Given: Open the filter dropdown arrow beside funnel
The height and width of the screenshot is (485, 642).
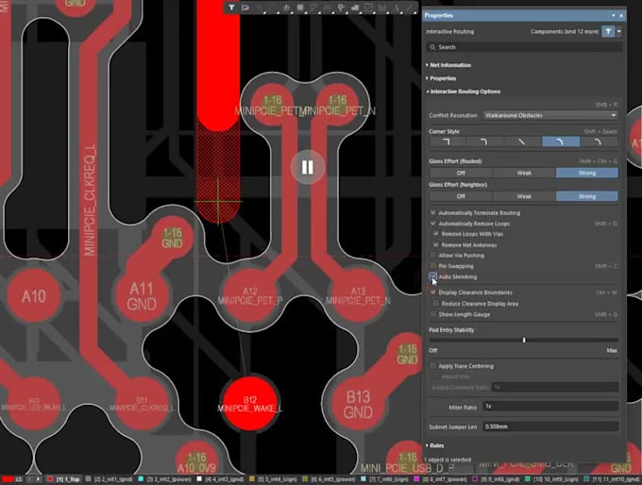Looking at the screenshot, I should (619, 31).
